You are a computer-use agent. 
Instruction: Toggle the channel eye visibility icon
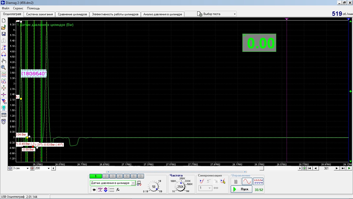point(94,190)
